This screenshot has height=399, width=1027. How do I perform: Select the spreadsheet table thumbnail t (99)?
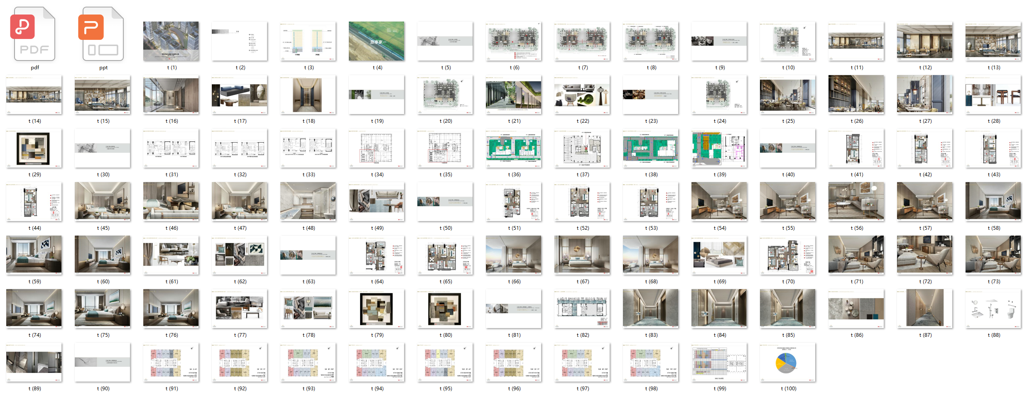pos(719,362)
